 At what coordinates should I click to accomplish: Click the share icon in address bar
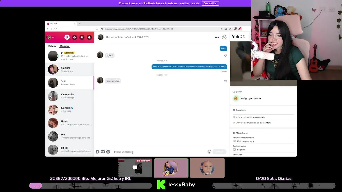tap(230, 29)
